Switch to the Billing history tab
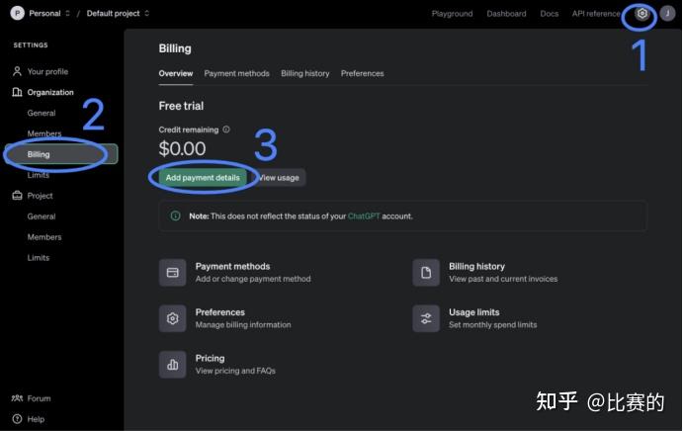 coord(304,73)
